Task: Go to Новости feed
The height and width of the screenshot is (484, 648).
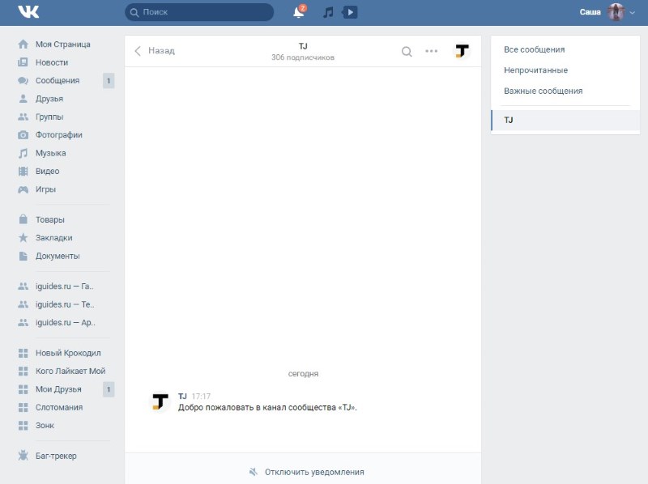Action: pyautogui.click(x=52, y=62)
